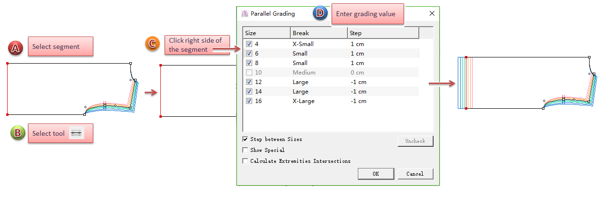Click the Uncheck button
This screenshot has height=197, width=601.
[415, 141]
